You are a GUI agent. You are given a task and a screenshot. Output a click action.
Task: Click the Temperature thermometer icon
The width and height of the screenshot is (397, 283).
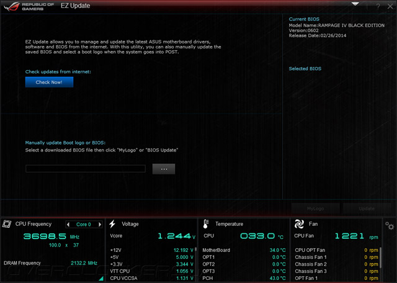click(x=205, y=224)
